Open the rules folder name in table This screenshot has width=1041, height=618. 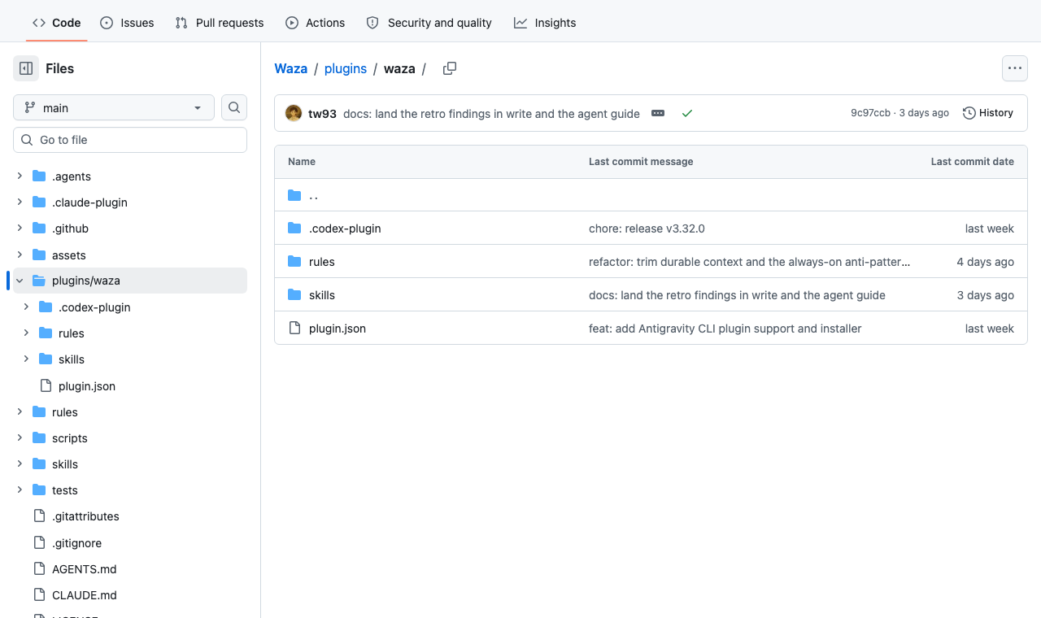[x=322, y=262]
